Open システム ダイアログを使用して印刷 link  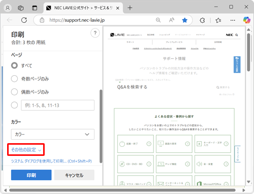tap(51, 161)
